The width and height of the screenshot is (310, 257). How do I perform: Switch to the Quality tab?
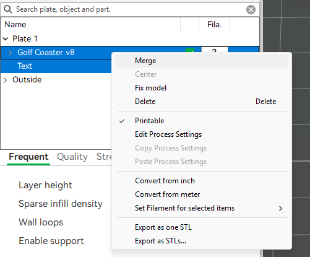72,157
